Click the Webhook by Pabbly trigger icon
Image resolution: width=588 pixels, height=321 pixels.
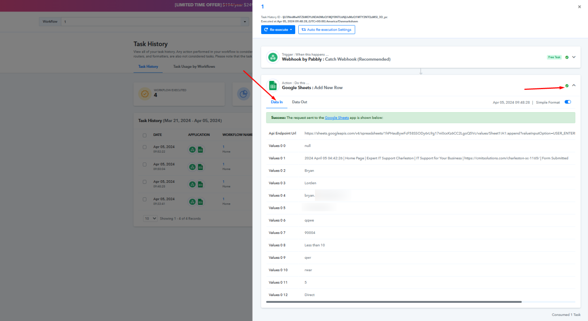click(x=273, y=57)
